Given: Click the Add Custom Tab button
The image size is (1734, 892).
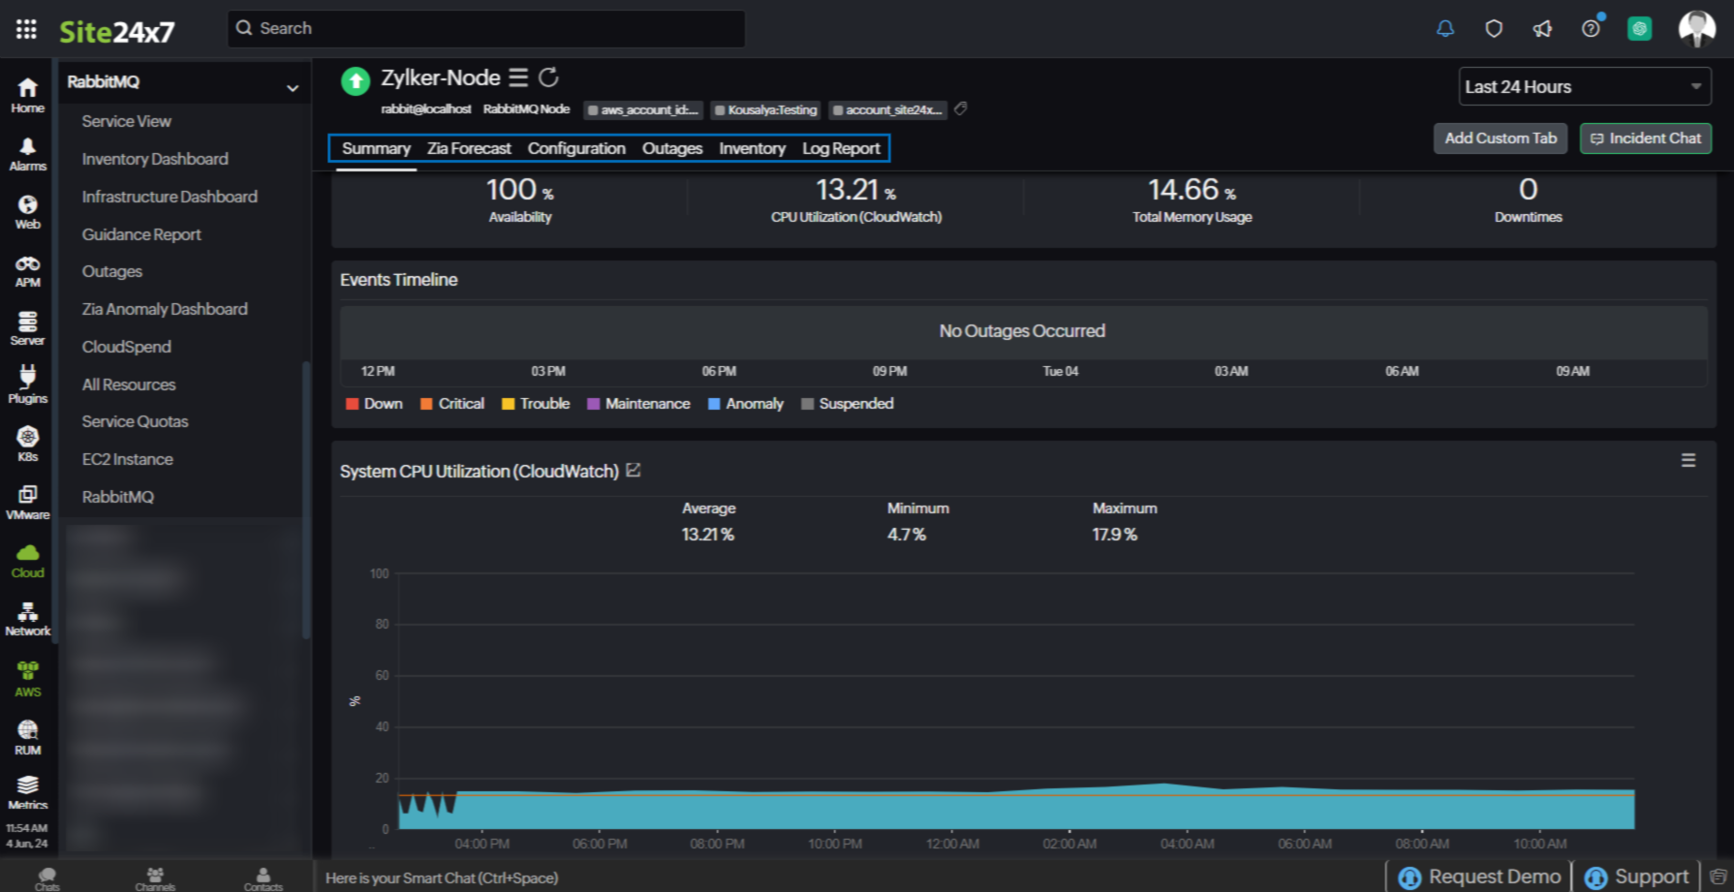Looking at the screenshot, I should (x=1500, y=138).
